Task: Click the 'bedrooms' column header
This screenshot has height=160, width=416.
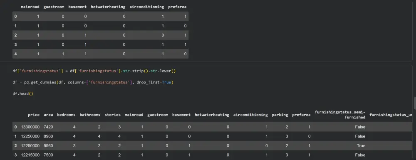Action: click(66, 115)
